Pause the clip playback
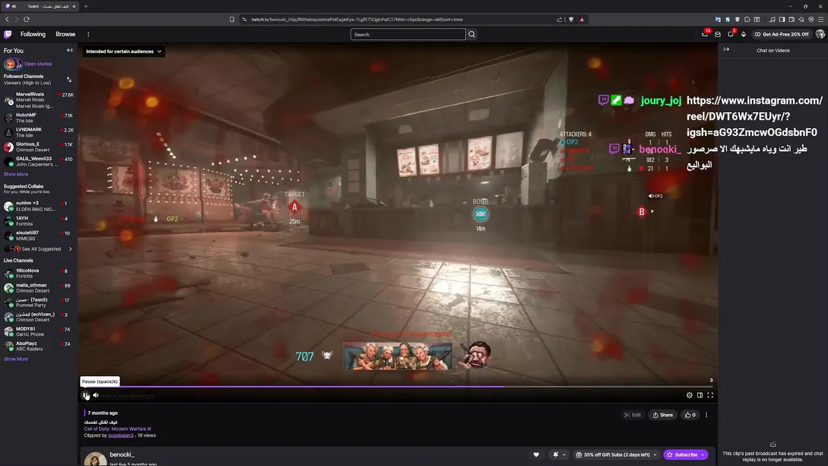 coord(85,395)
